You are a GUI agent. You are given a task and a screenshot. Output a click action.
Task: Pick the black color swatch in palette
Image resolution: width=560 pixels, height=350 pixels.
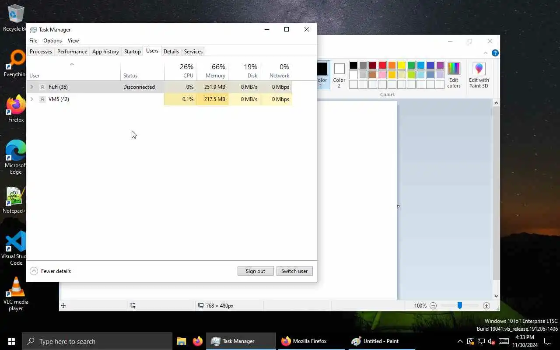coord(353,65)
